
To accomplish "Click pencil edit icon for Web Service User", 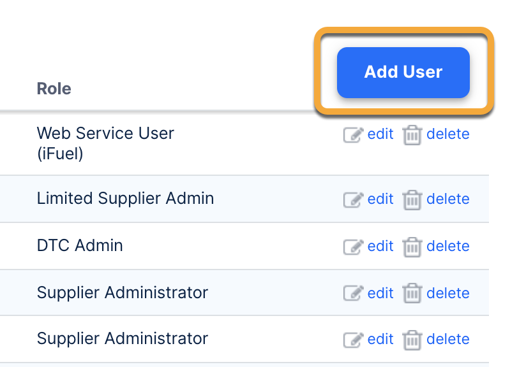I will 353,135.
